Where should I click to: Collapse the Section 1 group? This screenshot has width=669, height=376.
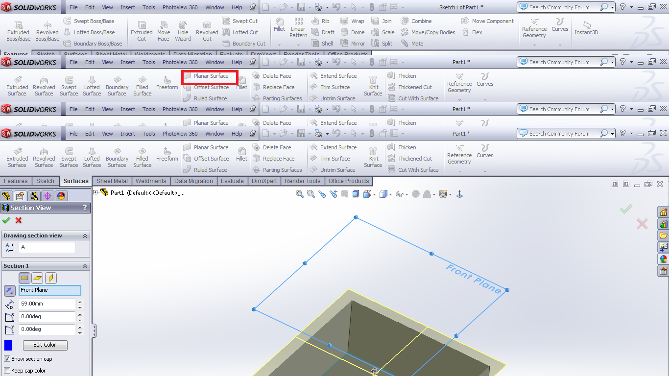coord(85,266)
